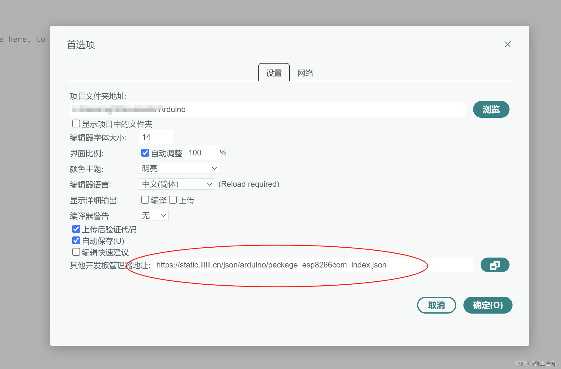Enable 编辑快速建议 option

pos(76,252)
